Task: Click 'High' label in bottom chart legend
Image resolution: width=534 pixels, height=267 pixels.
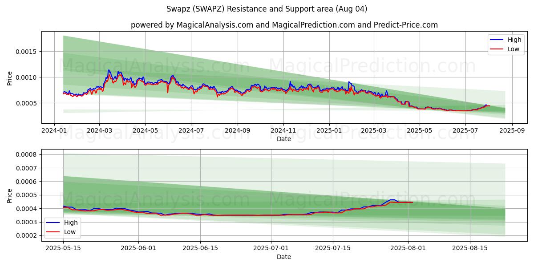Action: coord(71,222)
